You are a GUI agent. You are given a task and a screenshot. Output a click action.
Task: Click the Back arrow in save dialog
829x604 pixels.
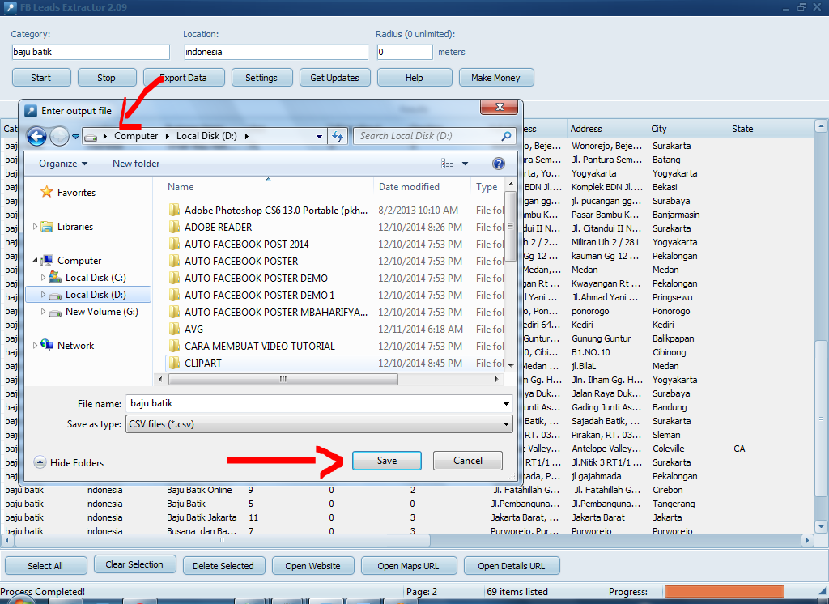36,137
